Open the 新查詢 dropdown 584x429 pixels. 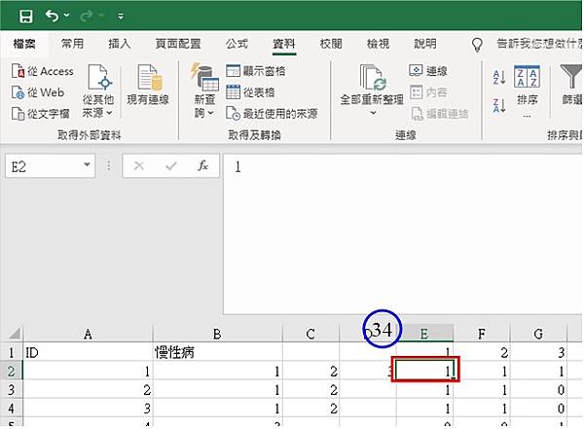(x=204, y=91)
